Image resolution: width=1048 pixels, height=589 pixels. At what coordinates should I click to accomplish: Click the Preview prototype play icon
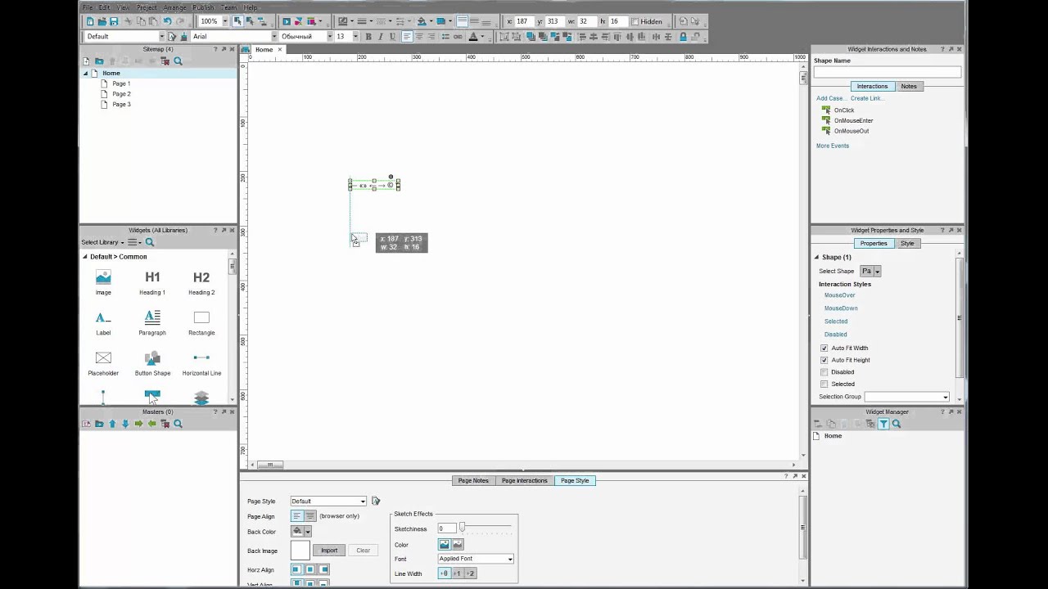pyautogui.click(x=287, y=21)
